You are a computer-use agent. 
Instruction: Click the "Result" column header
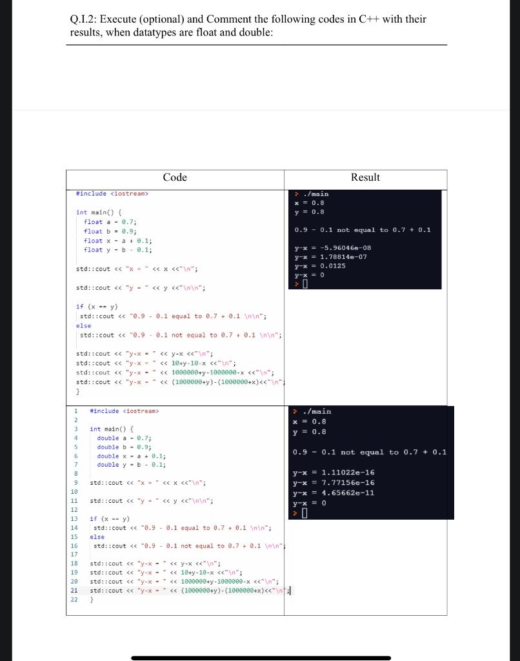365,178
